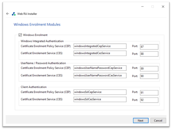Screen dimensions: 172x130
Task: Close the Web RA Installer window
Action: pyautogui.click(x=163, y=7)
